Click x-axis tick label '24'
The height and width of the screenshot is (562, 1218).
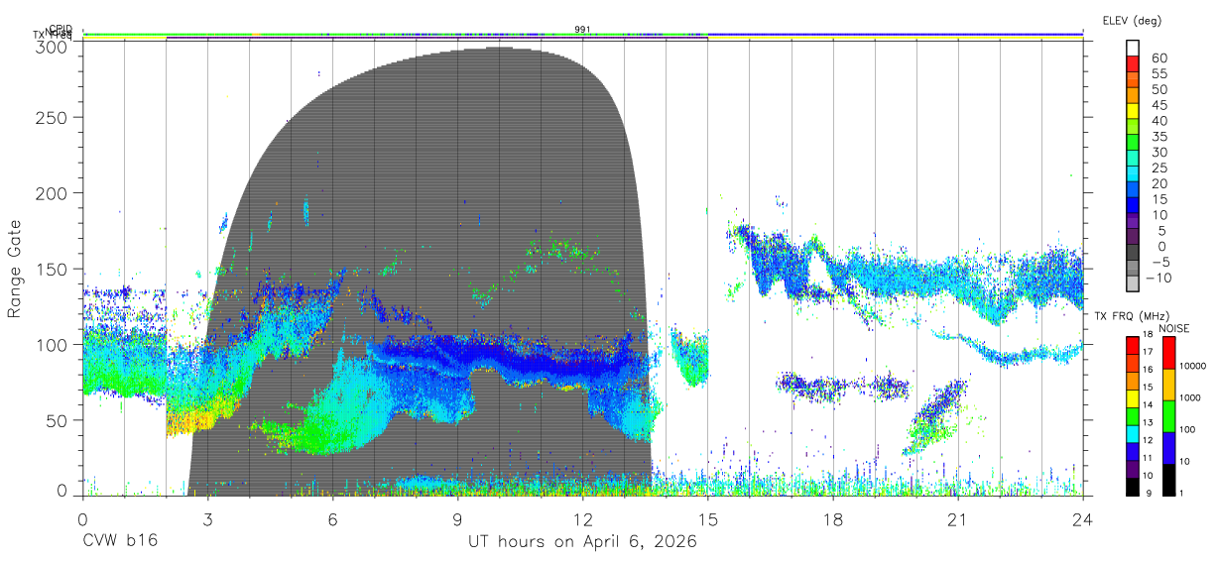1083,519
